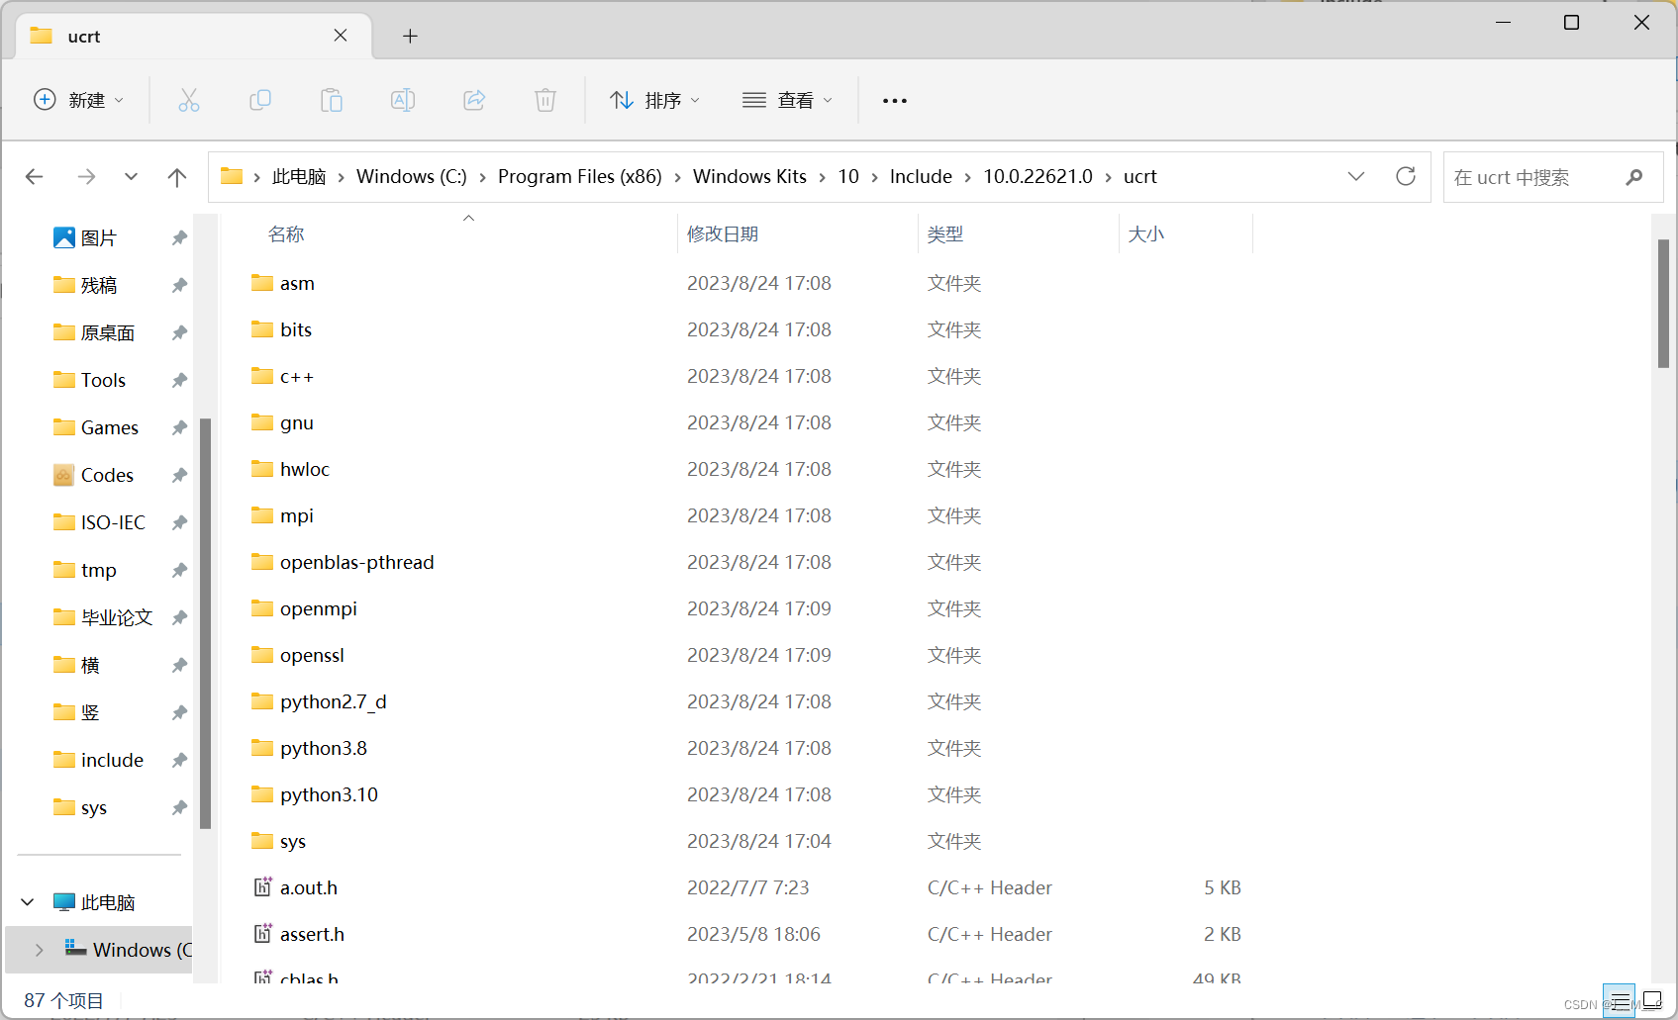The height and width of the screenshot is (1020, 1678).
Task: Go to 10.0.22621.0 in the path
Action: [x=1037, y=177]
